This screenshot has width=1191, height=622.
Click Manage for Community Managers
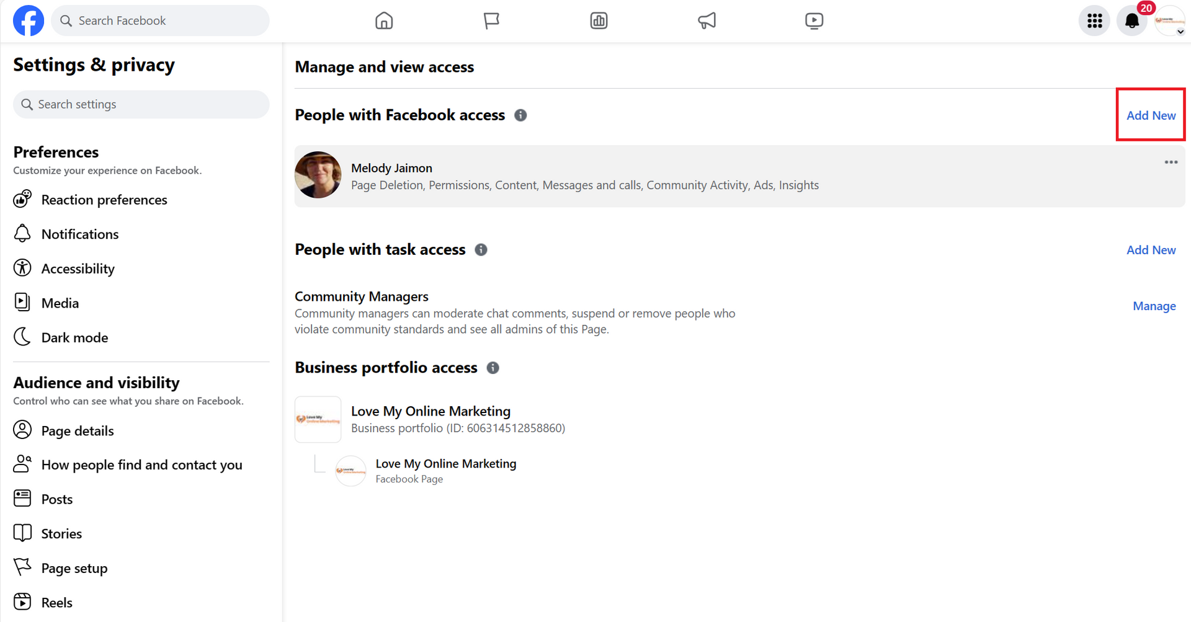1154,306
